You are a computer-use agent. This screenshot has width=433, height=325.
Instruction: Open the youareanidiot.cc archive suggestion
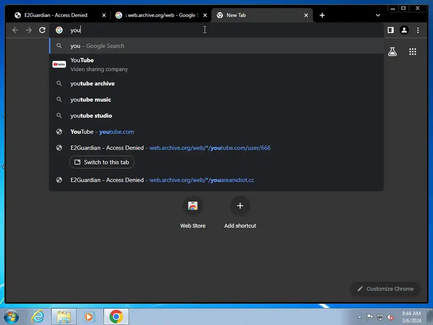(216, 180)
